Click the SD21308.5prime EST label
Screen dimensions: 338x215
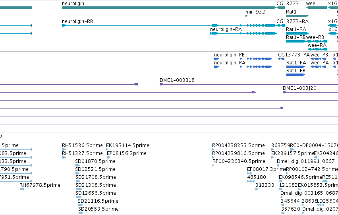point(96,185)
